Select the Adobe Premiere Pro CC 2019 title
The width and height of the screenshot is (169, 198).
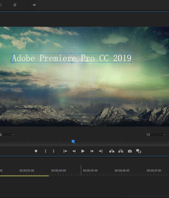click(x=72, y=58)
